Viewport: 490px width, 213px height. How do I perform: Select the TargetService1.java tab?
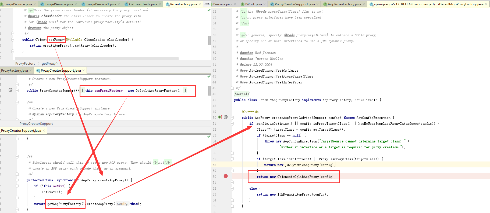click(x=101, y=4)
